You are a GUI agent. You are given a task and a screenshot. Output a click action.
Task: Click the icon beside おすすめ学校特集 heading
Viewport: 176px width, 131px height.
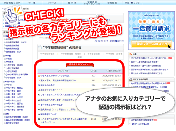[131, 80]
